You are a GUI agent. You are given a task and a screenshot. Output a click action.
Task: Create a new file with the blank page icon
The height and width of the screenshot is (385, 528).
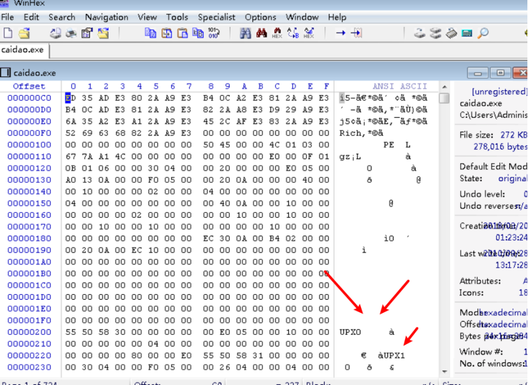pos(8,33)
